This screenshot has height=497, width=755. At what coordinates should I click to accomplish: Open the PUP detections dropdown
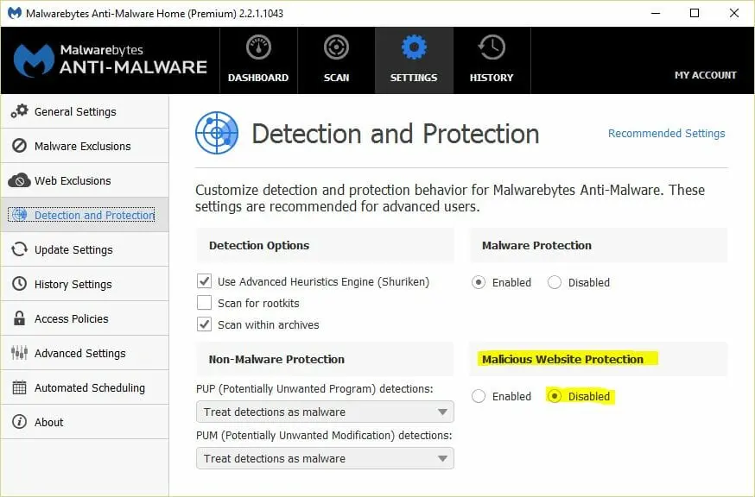pos(325,412)
